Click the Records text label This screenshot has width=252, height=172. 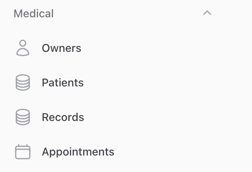click(63, 117)
